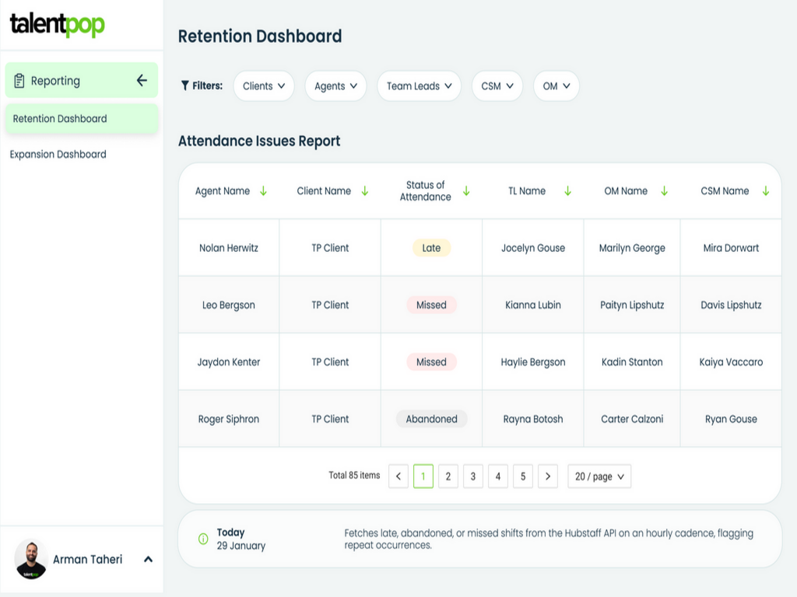Open the OM filter
The width and height of the screenshot is (797, 597).
point(556,86)
